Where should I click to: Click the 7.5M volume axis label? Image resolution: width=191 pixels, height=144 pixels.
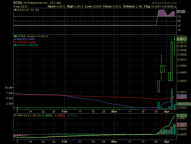[x=9, y=93]
